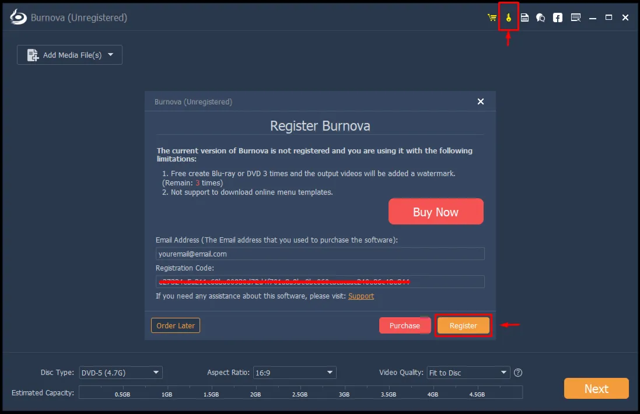Screen dimensions: 640x414
Task: Click the red Purchase button
Action: pos(404,325)
